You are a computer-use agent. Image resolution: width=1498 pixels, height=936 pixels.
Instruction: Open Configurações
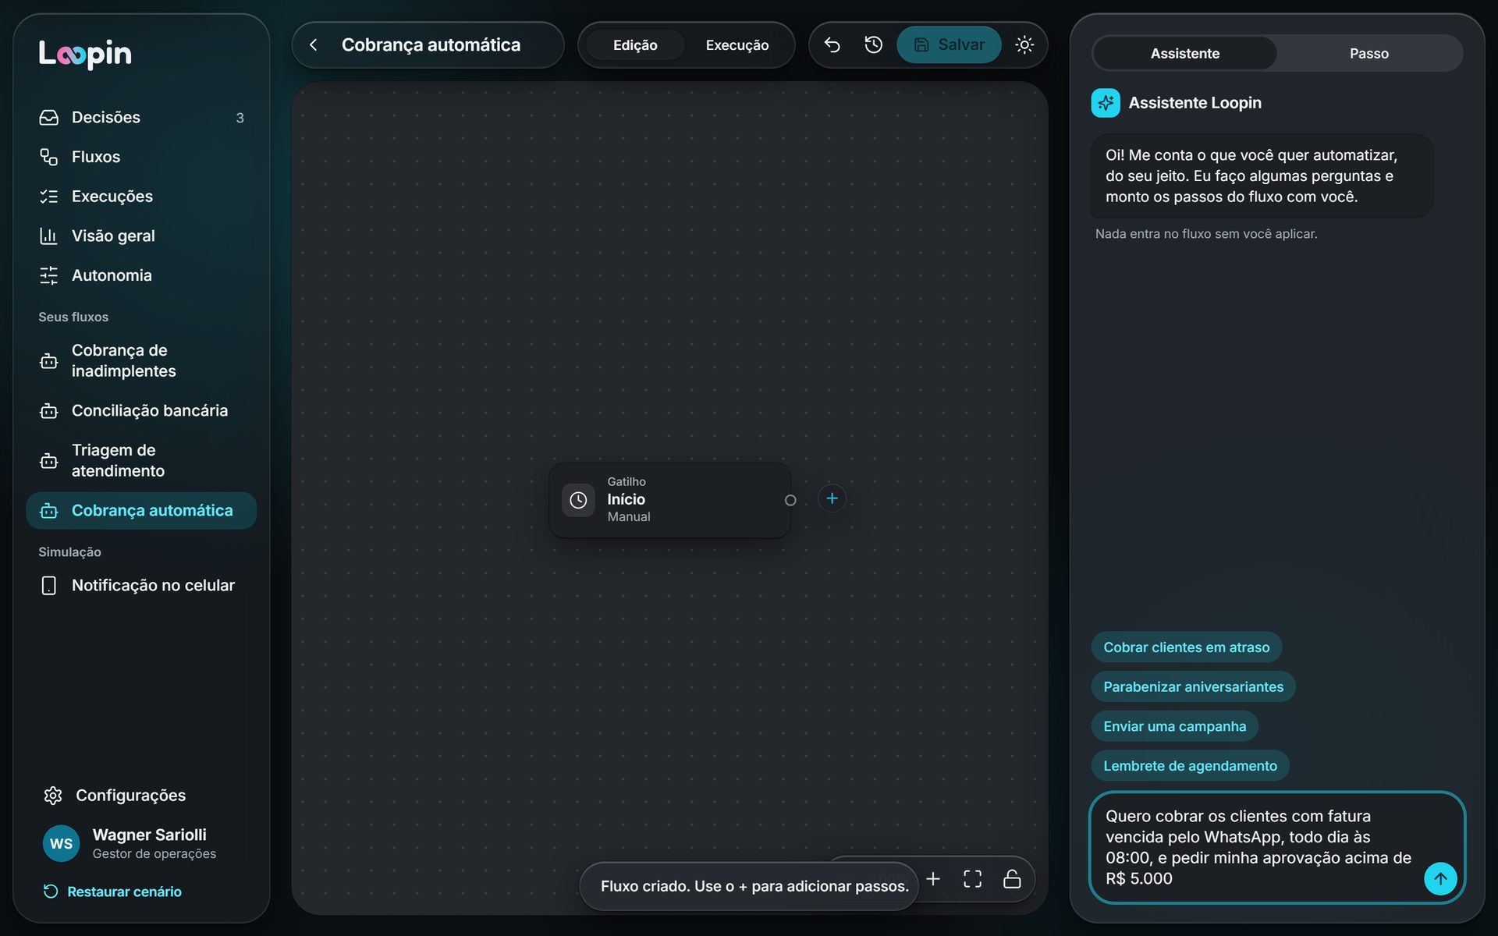[115, 796]
